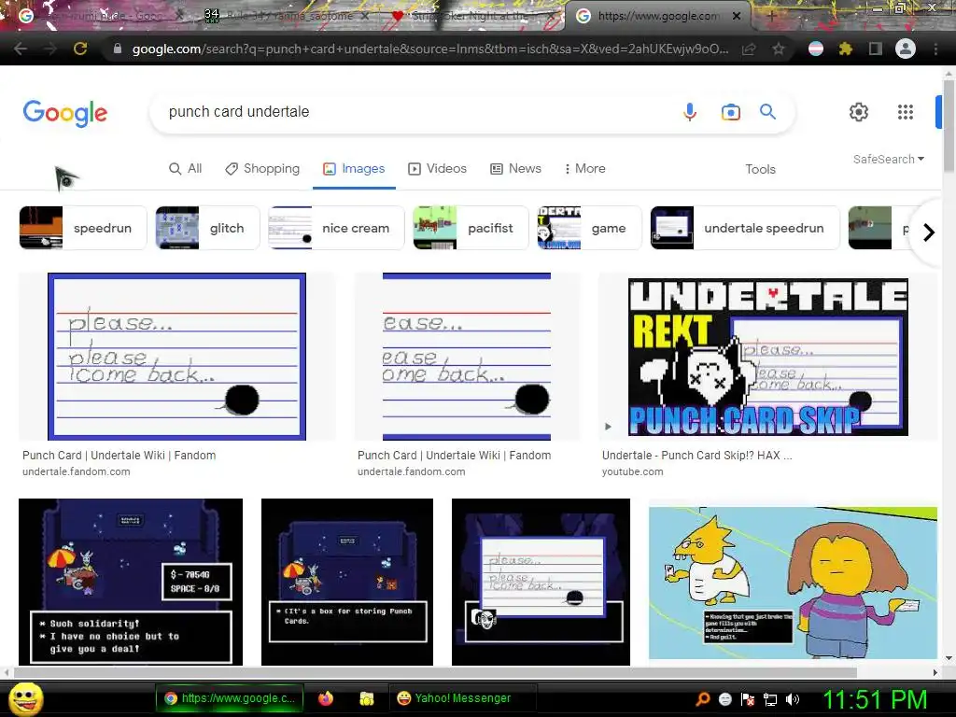Open the file folder taskbar icon
This screenshot has height=717, width=956.
pyautogui.click(x=366, y=698)
